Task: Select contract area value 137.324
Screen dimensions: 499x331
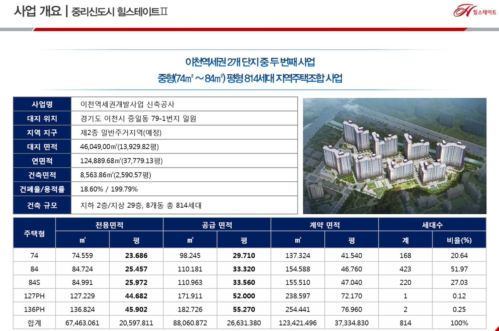Action: [298, 256]
